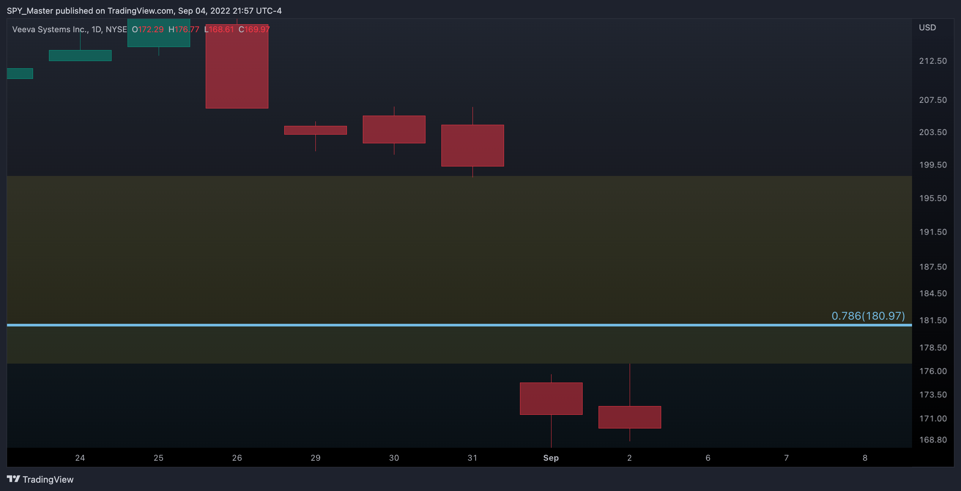Select the red candle on the 31st

[473, 146]
